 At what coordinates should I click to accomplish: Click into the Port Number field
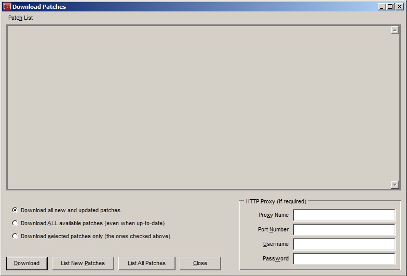click(x=344, y=230)
